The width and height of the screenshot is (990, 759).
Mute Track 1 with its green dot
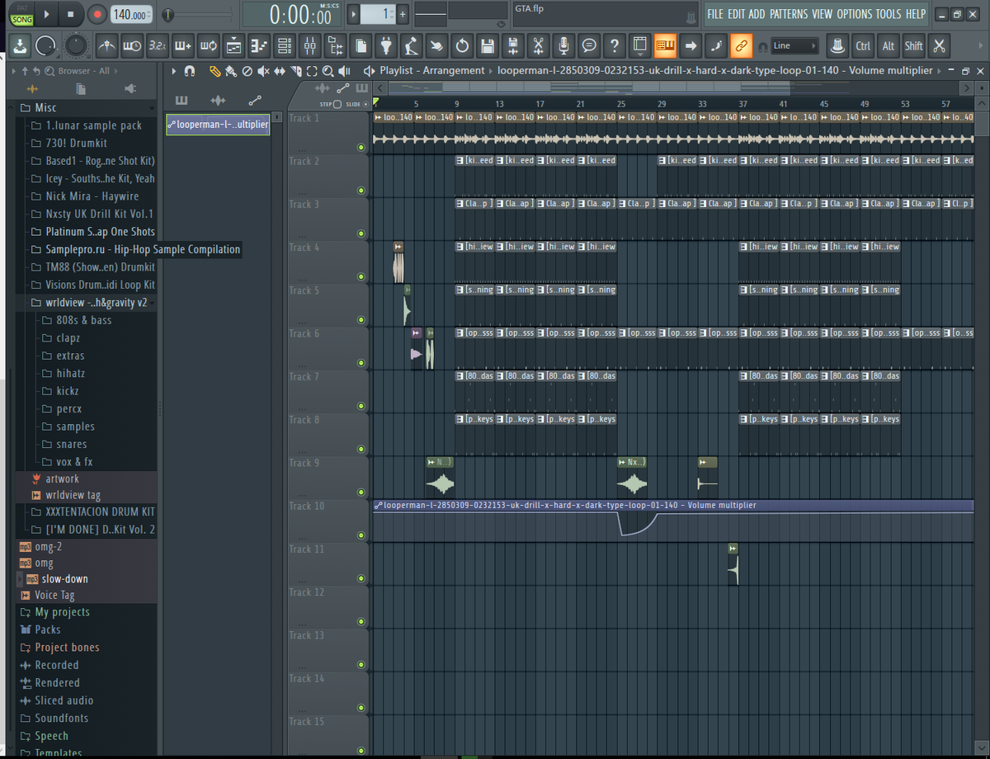click(361, 148)
